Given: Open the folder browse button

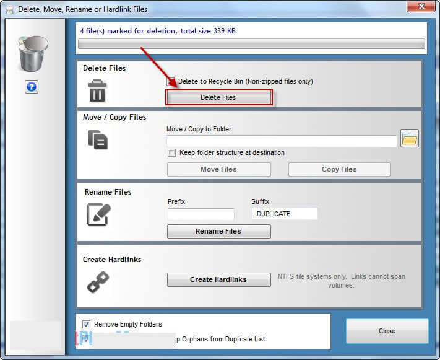Looking at the screenshot, I should pyautogui.click(x=410, y=138).
